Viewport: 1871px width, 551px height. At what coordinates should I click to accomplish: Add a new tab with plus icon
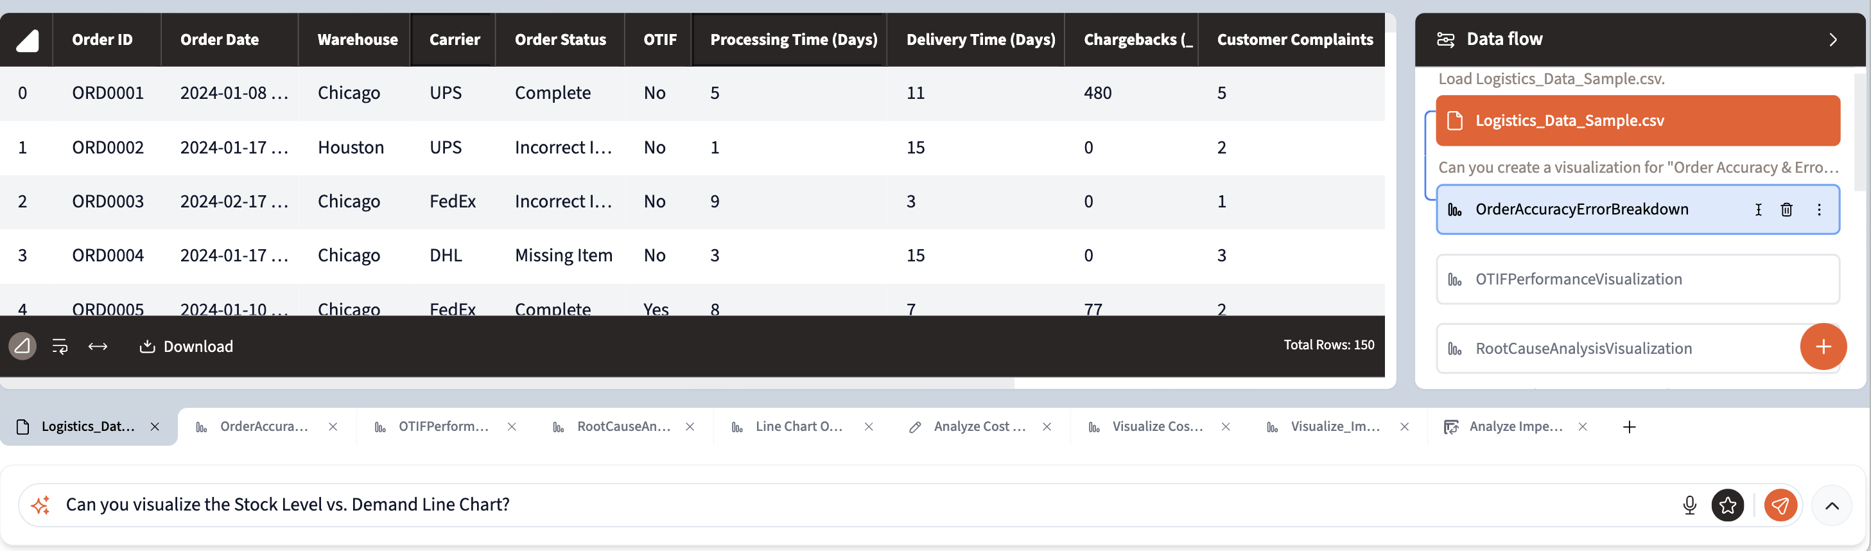pos(1629,428)
